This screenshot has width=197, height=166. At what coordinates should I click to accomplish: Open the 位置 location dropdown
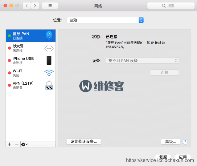105,20
